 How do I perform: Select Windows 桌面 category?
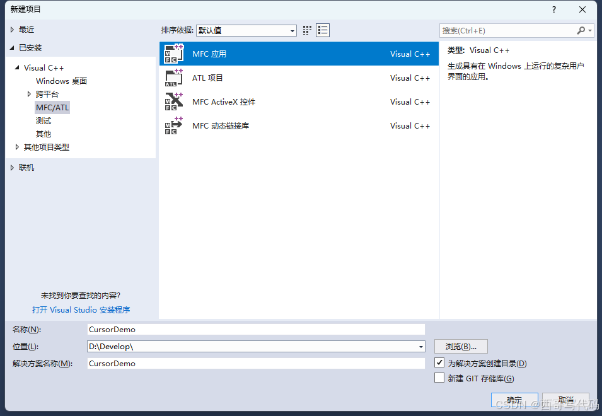pos(61,81)
